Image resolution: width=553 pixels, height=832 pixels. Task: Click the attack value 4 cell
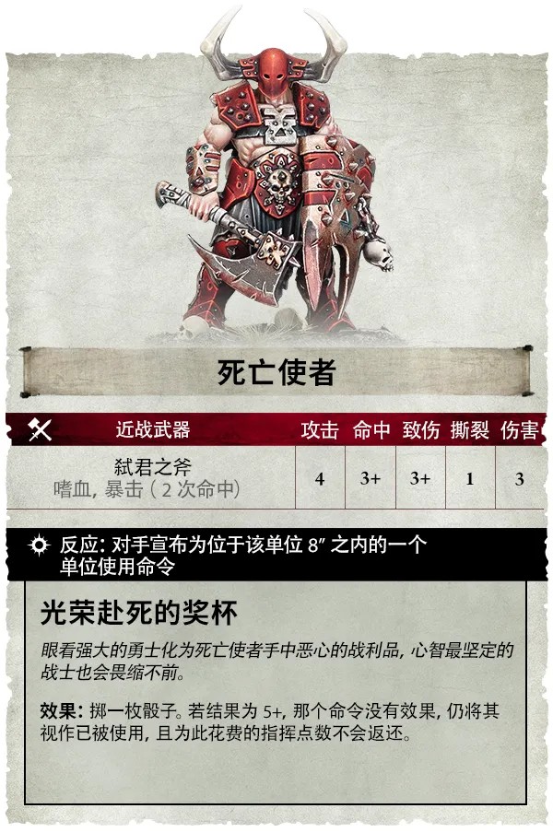tap(320, 478)
